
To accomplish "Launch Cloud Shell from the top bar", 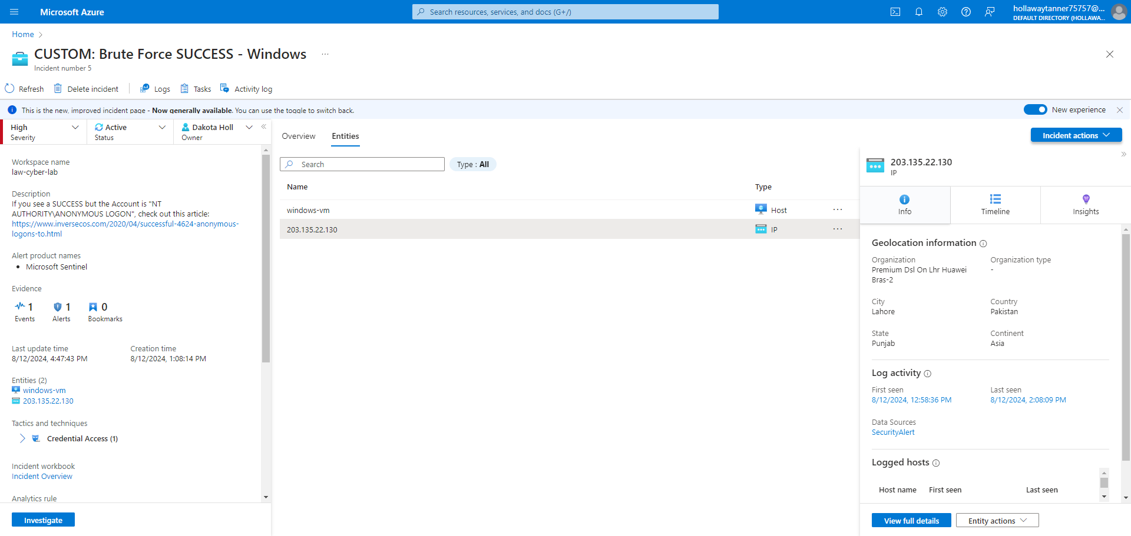I will point(895,12).
